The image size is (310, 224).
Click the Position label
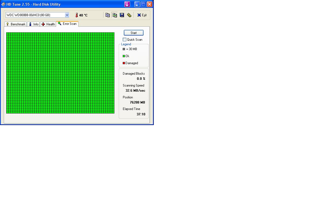pyautogui.click(x=128, y=97)
